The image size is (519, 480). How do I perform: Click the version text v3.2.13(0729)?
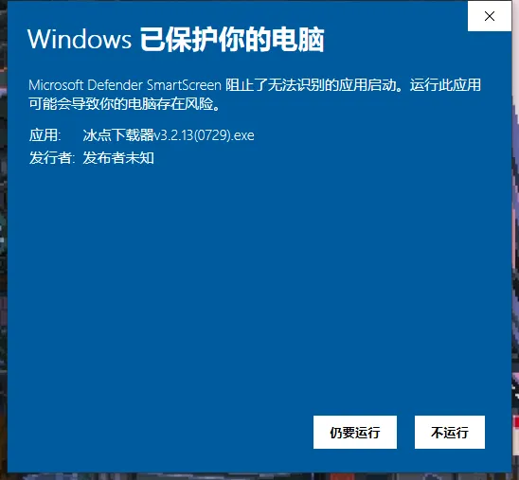(x=192, y=135)
